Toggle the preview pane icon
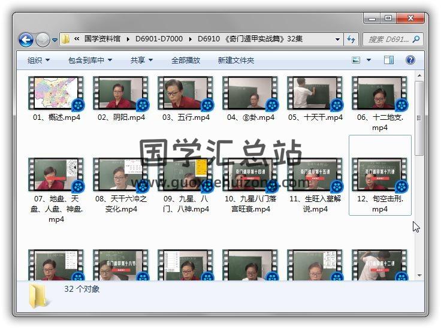 coord(388,60)
